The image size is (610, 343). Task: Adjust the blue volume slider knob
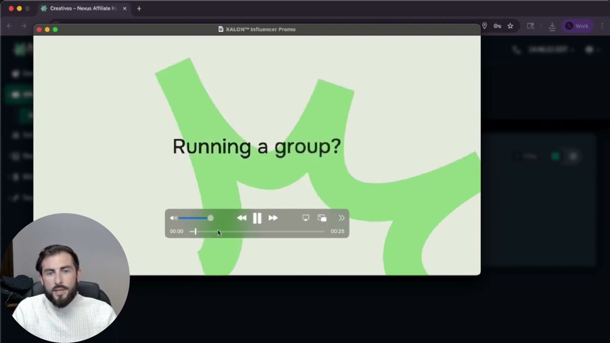(211, 218)
